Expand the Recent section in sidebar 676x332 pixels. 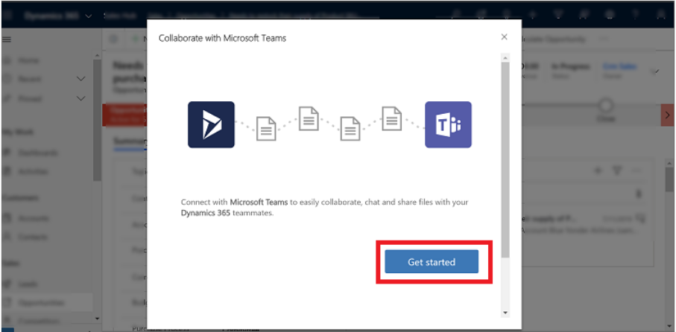click(x=80, y=79)
